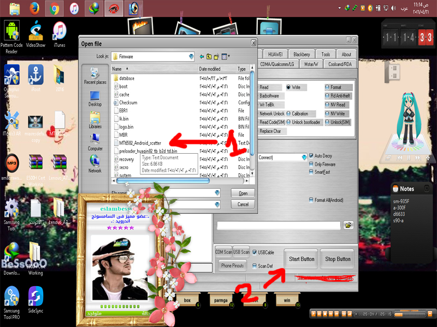437x327 pixels.
Task: Click the Start Button
Action: point(302,259)
